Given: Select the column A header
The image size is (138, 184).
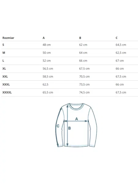Looking at the screenshot, I should coord(44,38).
